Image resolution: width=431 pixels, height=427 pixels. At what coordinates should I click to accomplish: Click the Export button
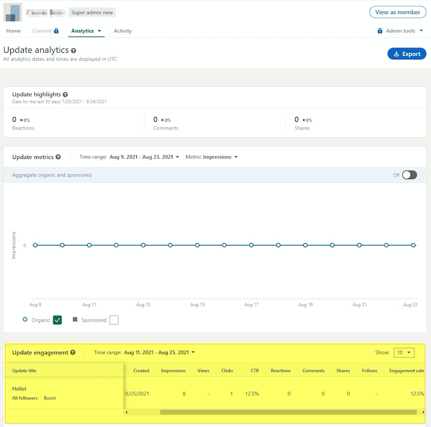click(407, 54)
